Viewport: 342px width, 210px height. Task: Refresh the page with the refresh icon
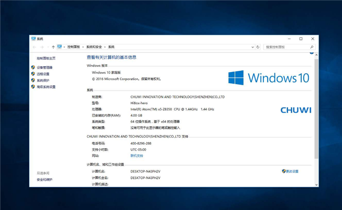coord(258,47)
